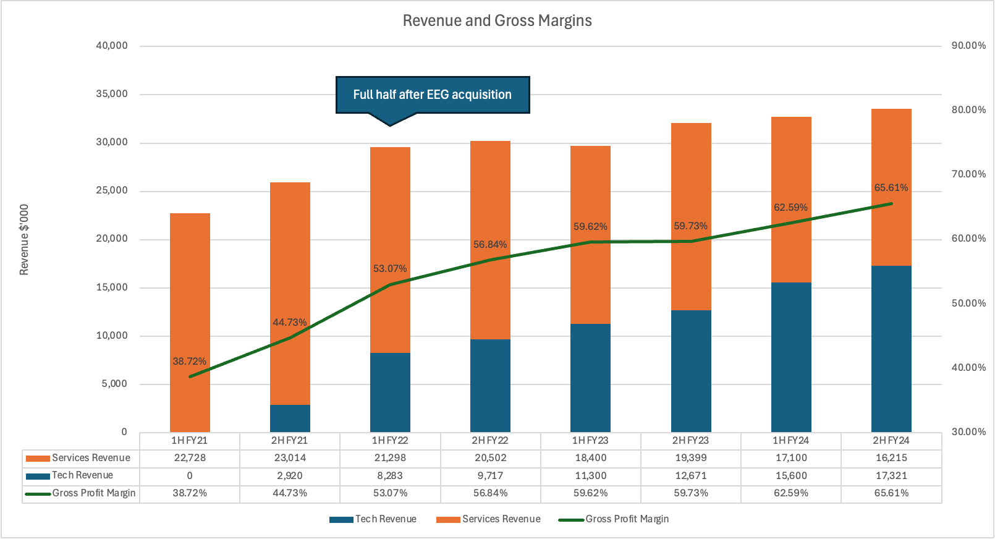Click the 30.00% right axis label

tap(968, 432)
